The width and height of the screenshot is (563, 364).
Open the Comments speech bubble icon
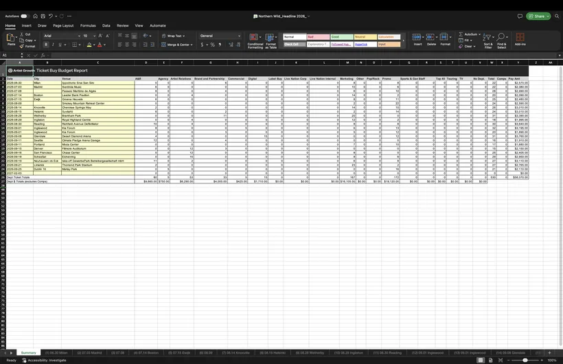520,16
